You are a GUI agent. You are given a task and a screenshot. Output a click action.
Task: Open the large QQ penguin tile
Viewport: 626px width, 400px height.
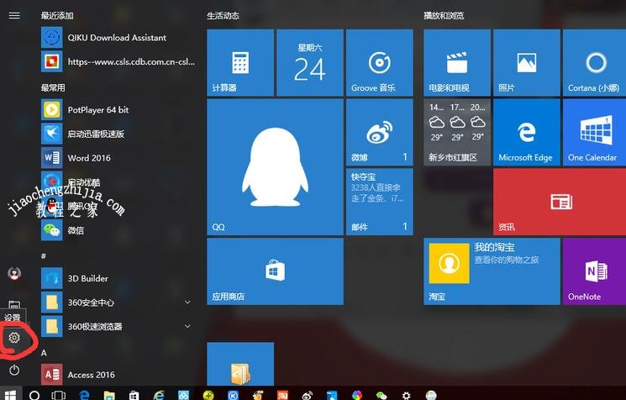coord(275,167)
